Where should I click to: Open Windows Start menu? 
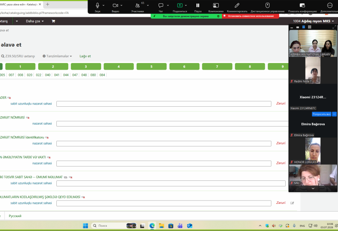pyautogui.click(x=85, y=225)
